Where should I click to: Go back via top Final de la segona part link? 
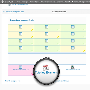pyautogui.click(x=14, y=12)
